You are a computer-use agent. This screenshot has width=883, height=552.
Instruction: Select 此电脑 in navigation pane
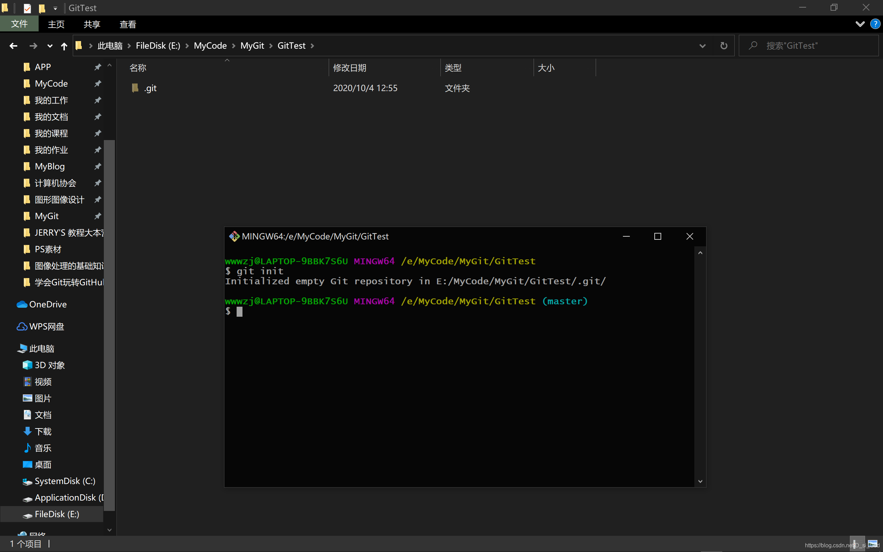tap(42, 349)
